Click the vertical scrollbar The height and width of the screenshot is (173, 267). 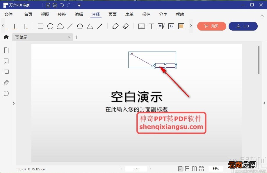click(259, 60)
